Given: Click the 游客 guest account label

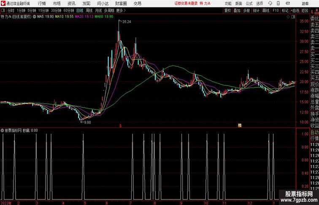Looking at the screenshot, I should pos(305,3).
